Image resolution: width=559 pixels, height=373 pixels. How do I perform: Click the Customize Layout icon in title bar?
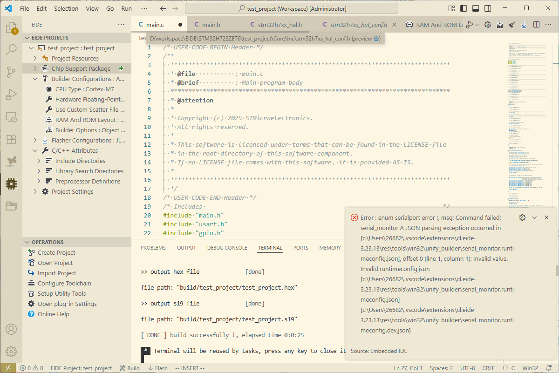(451, 8)
